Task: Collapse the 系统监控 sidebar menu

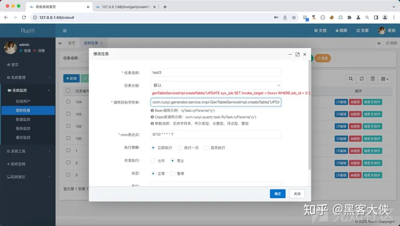Action: click(x=28, y=90)
